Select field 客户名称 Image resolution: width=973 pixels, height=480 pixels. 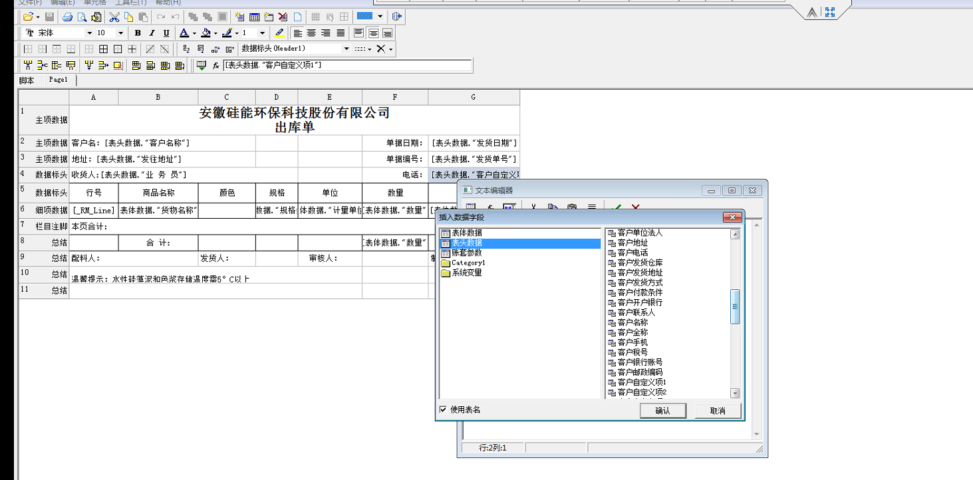[632, 322]
